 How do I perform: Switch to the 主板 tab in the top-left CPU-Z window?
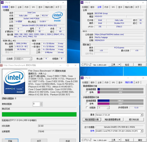pos(20,7)
